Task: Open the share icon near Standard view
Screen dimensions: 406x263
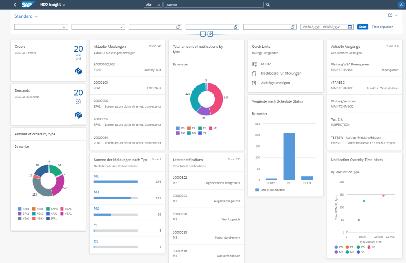Action: tap(390, 16)
